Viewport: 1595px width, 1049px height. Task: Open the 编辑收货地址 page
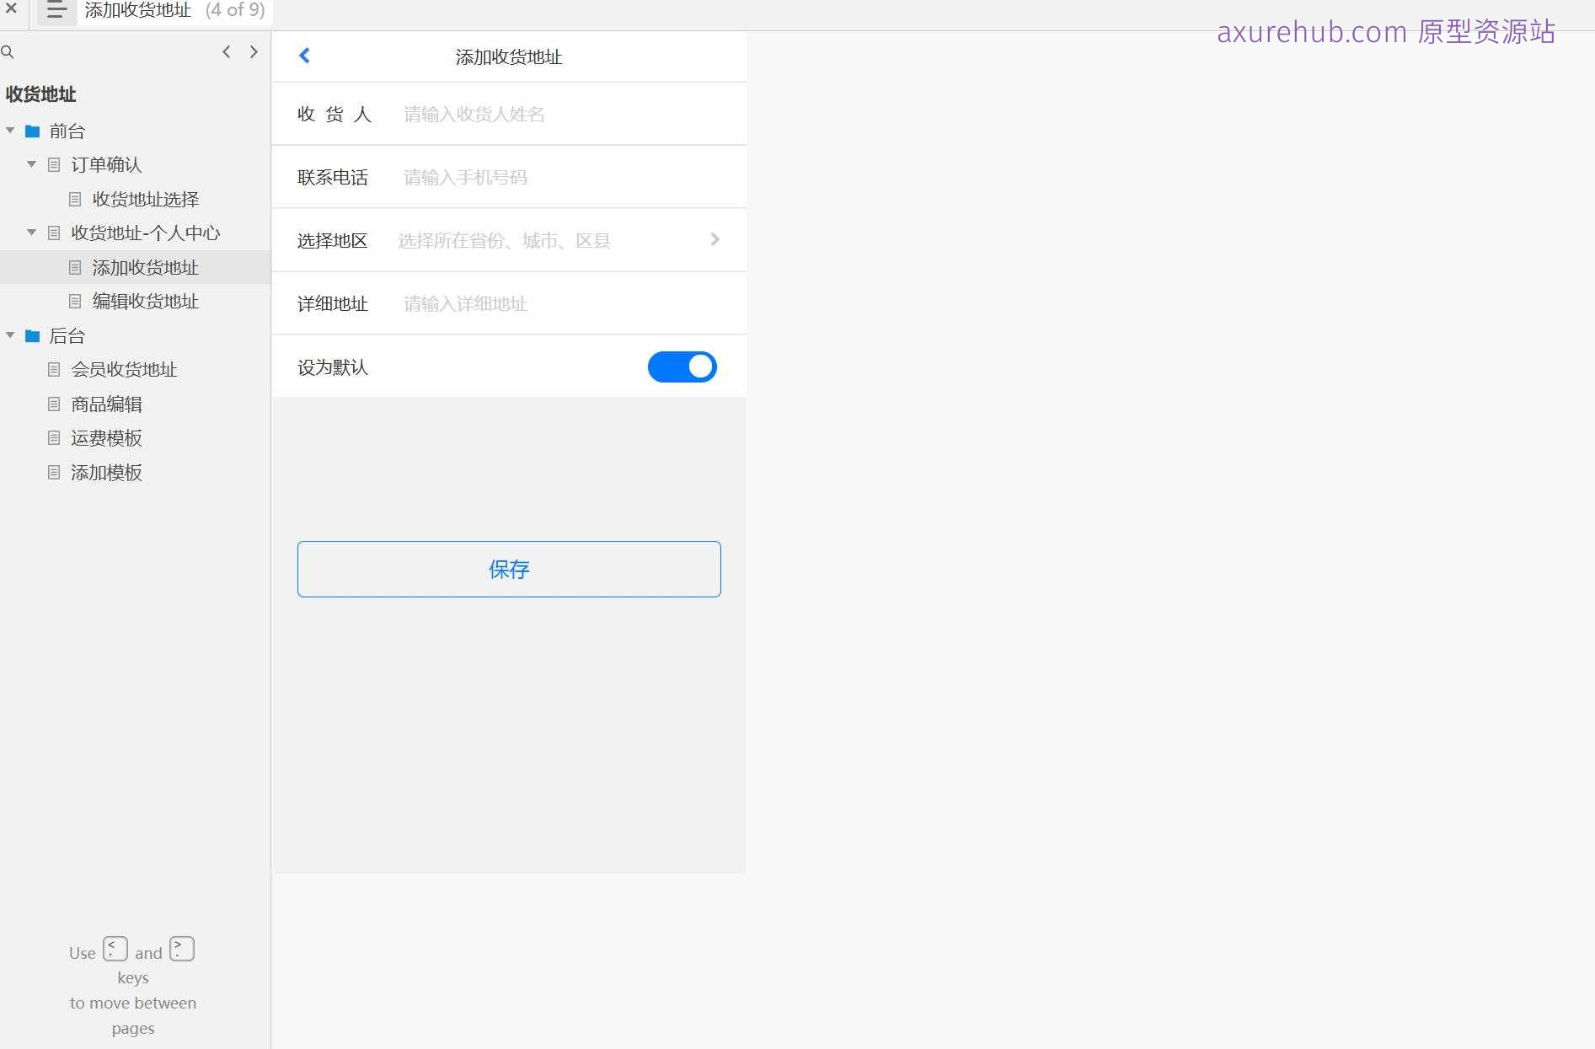point(145,301)
